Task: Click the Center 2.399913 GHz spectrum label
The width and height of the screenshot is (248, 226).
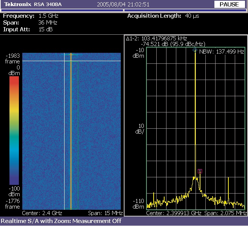Action: point(174,213)
